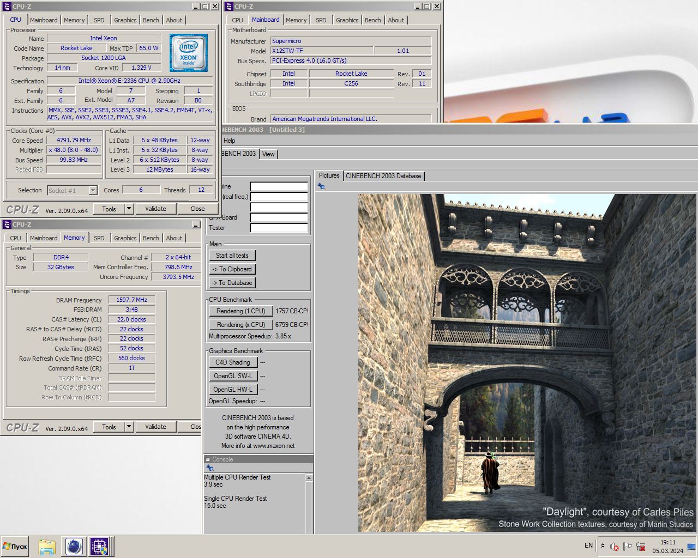Click the Core Speed value 4791.79 MHz
The height and width of the screenshot is (558, 698).
(74, 140)
